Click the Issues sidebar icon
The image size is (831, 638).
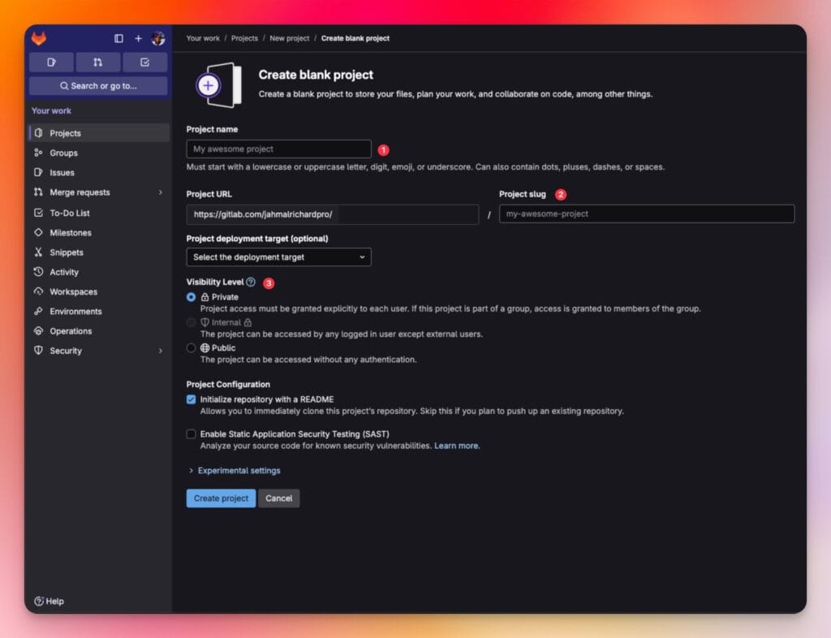pos(38,172)
